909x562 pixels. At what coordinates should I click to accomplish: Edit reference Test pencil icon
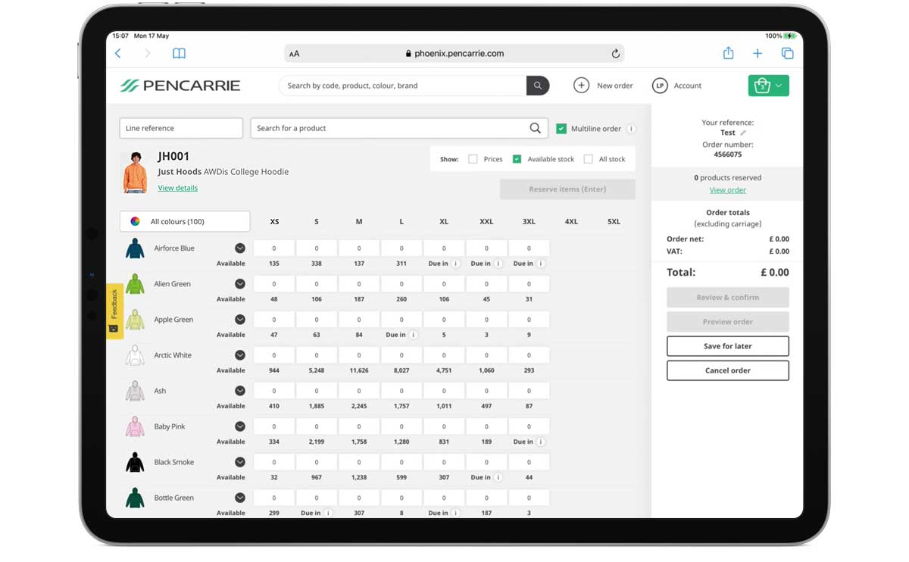[x=743, y=133]
